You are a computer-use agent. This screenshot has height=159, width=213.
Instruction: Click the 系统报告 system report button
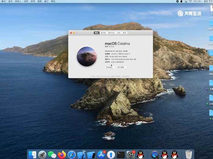[110, 67]
